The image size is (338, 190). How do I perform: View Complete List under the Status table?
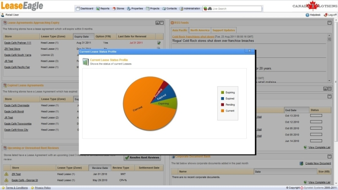pos(319,147)
